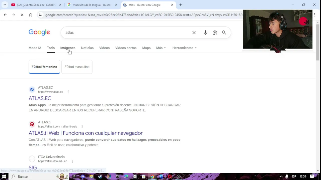The width and height of the screenshot is (321, 180).
Task: Switch to musculos de la lengua tab
Action: (x=92, y=5)
